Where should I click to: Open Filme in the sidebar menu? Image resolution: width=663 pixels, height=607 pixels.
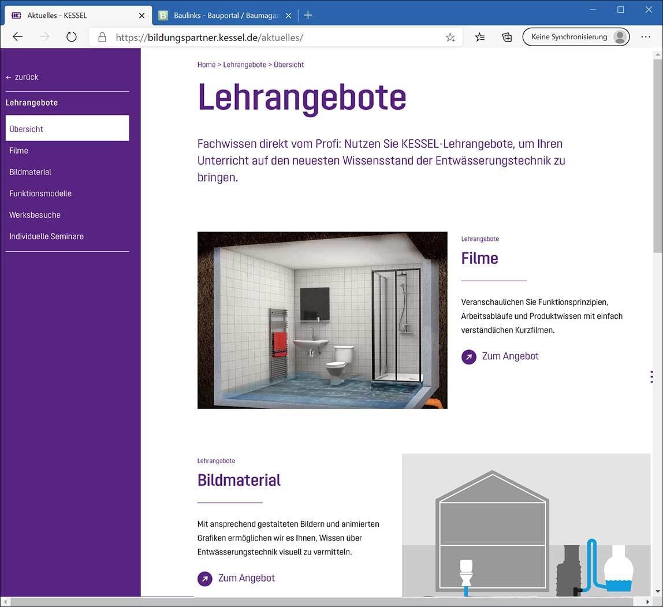click(18, 151)
